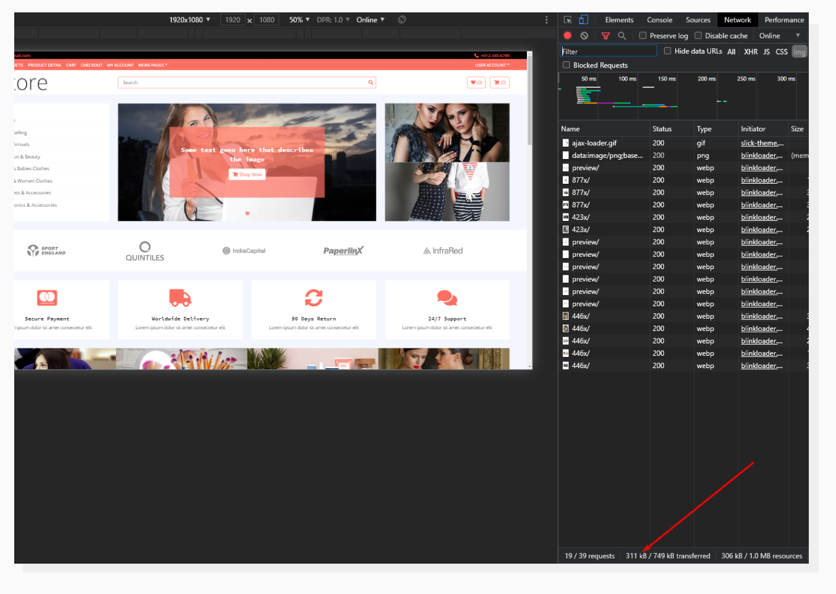This screenshot has width=836, height=594.
Task: Enable the Preserve log checkbox
Action: [642, 35]
